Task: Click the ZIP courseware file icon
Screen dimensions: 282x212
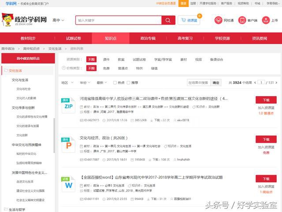Action: 68,106
